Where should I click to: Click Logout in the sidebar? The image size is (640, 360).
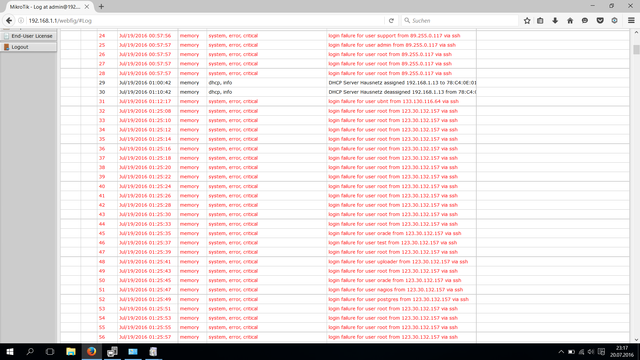(x=20, y=47)
